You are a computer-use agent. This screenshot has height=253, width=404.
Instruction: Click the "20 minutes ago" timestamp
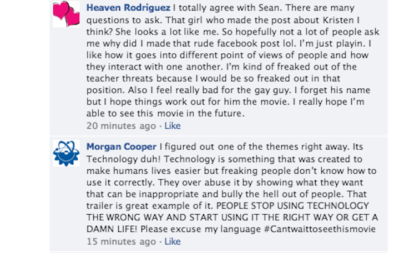point(121,126)
